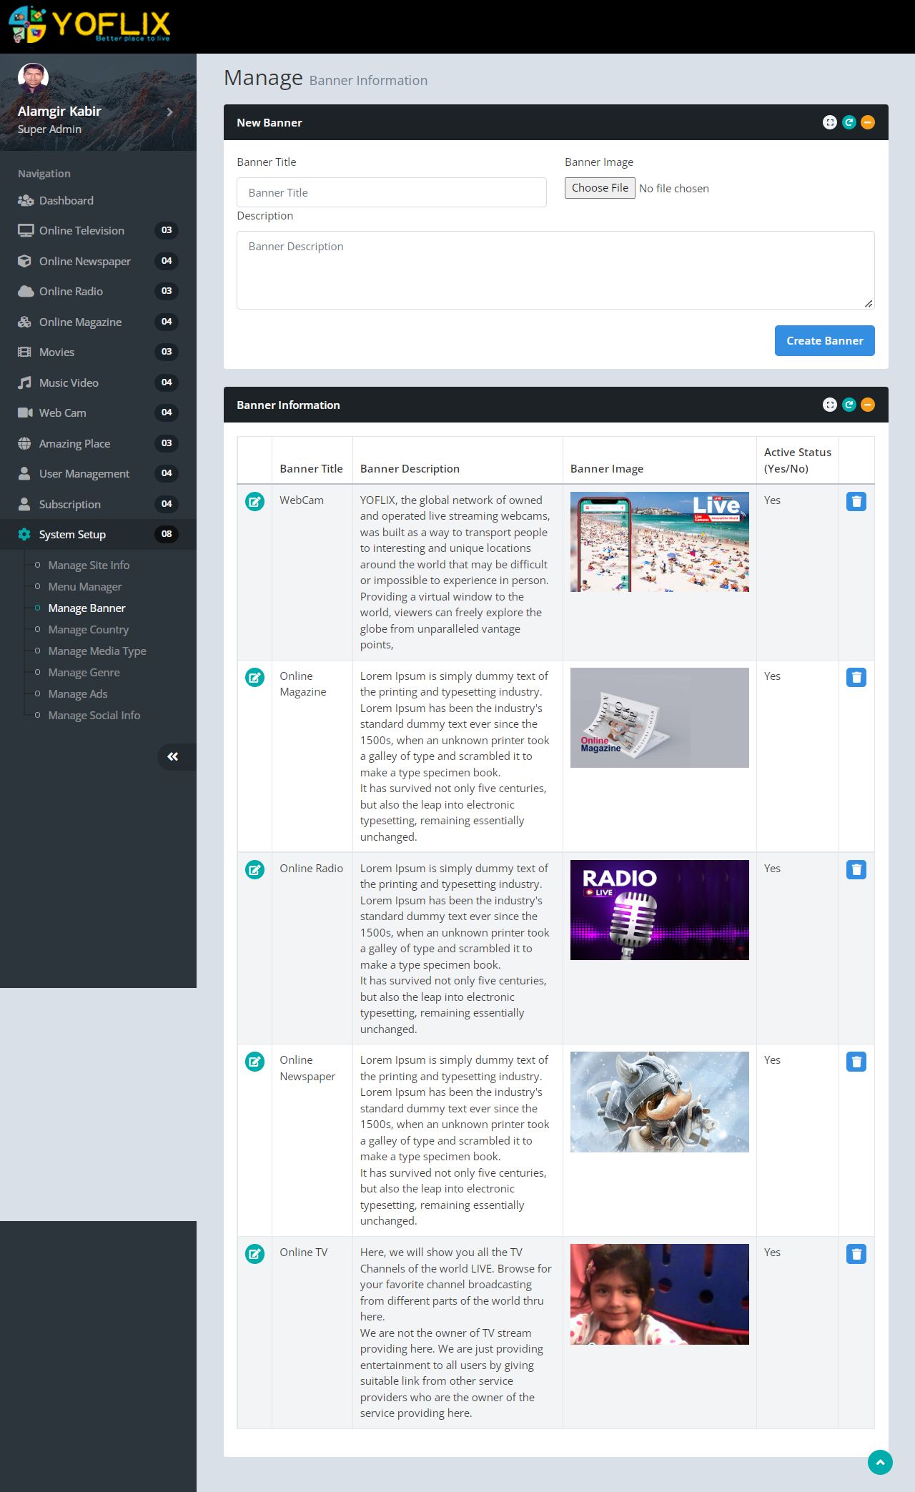The image size is (915, 1492).
Task: Open Menu Manager submenu item
Action: 85,587
